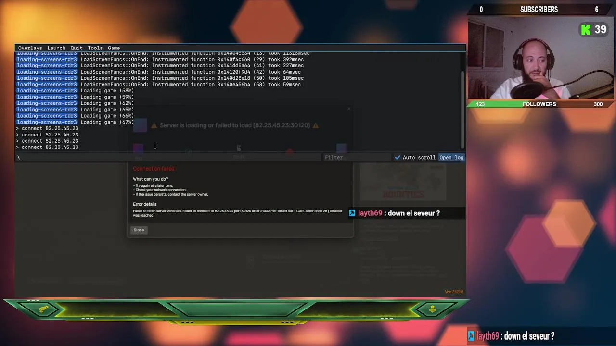
Task: Click the 'Error details' heading
Action: pos(144,204)
